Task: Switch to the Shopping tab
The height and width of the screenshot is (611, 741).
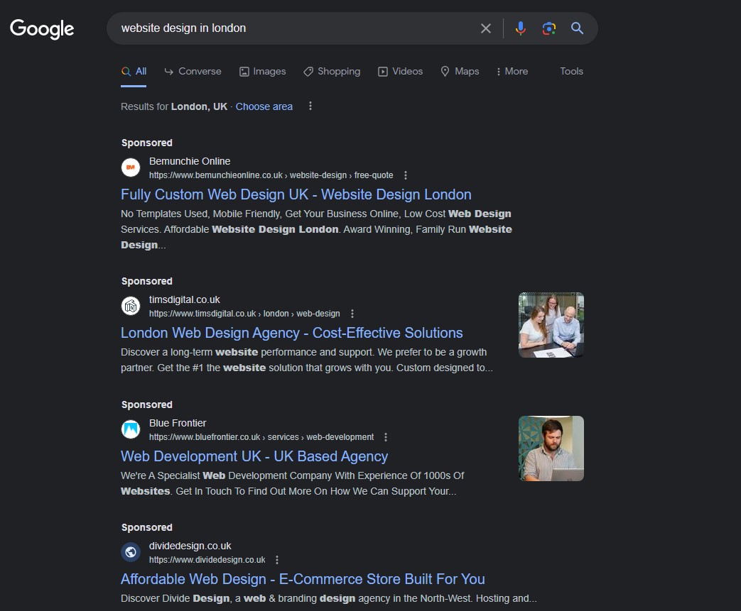Action: 332,71
